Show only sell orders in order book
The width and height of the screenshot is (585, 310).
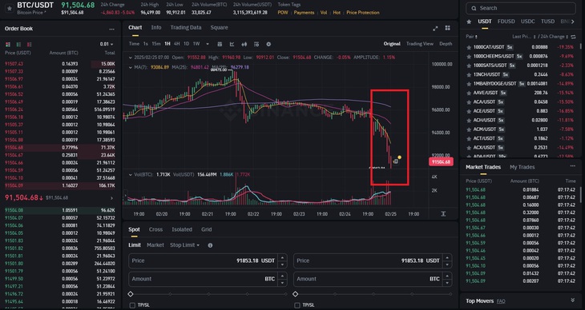point(30,44)
